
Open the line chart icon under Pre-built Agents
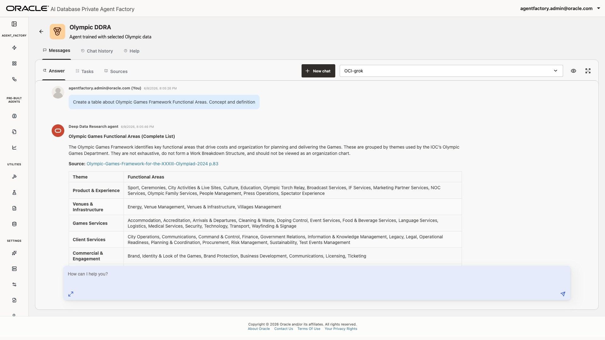tap(14, 148)
